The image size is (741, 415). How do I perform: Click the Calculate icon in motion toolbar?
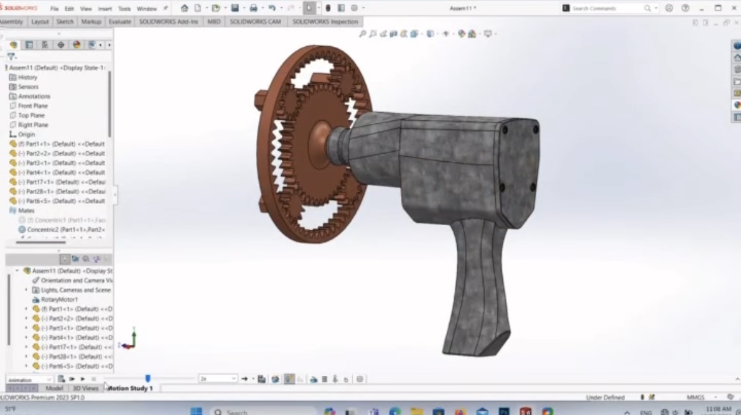pos(61,379)
